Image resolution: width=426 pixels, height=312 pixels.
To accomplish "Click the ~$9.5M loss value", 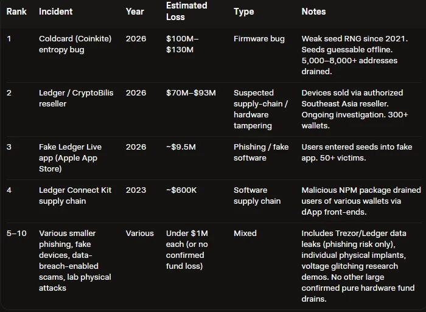I will tap(181, 147).
